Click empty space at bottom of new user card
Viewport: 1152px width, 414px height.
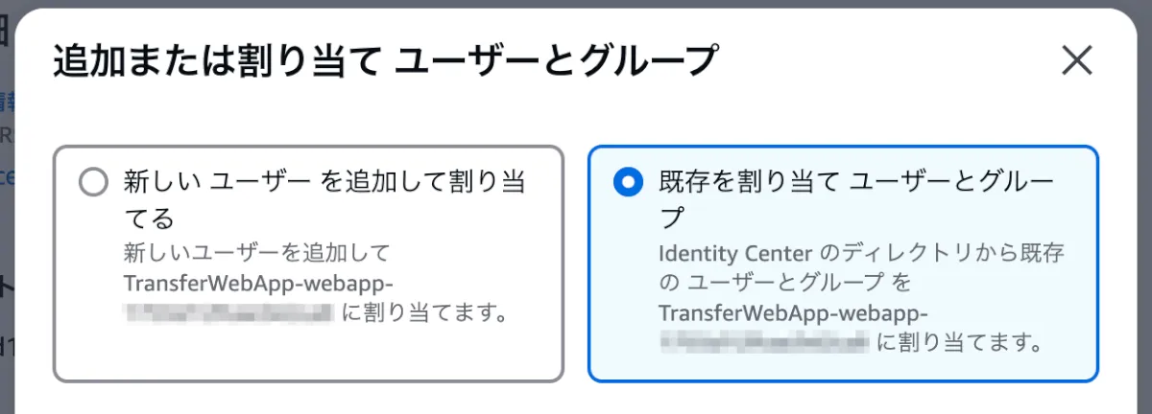click(307, 356)
